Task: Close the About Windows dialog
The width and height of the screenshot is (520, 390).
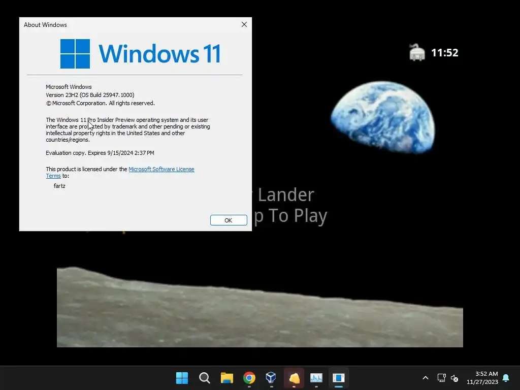Action: 244,24
